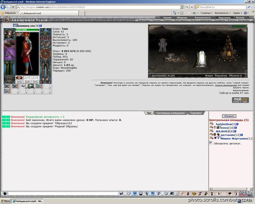This screenshot has height=204, width=255.
Task: Click the info icon beside character name
Action: click(41, 25)
